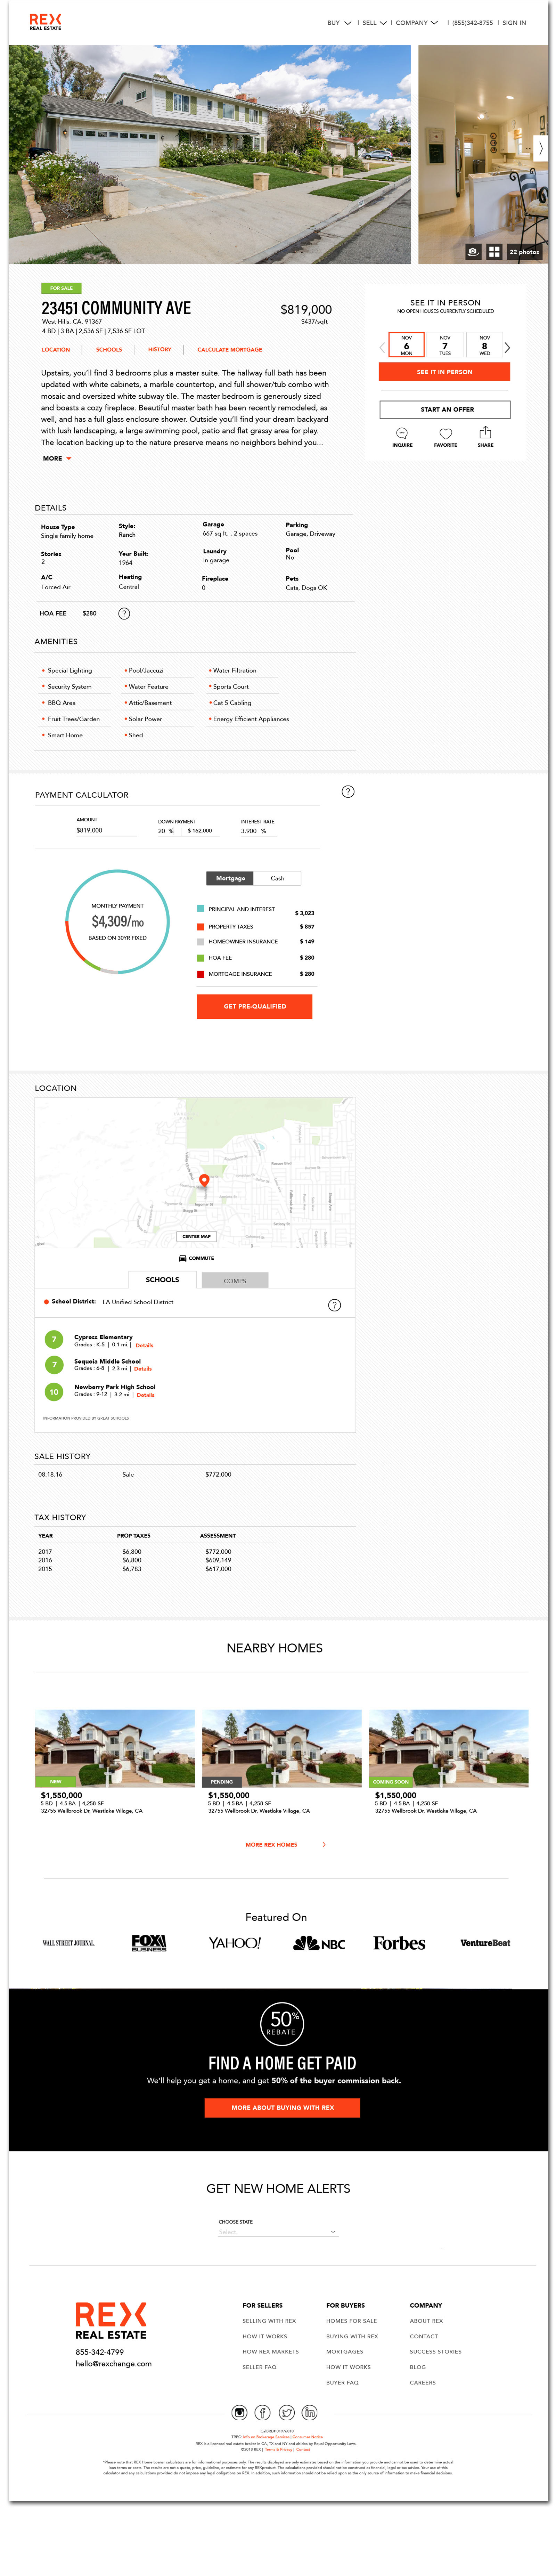The width and height of the screenshot is (556, 2576).
Task: Jump to Schools section link
Action: (x=109, y=350)
